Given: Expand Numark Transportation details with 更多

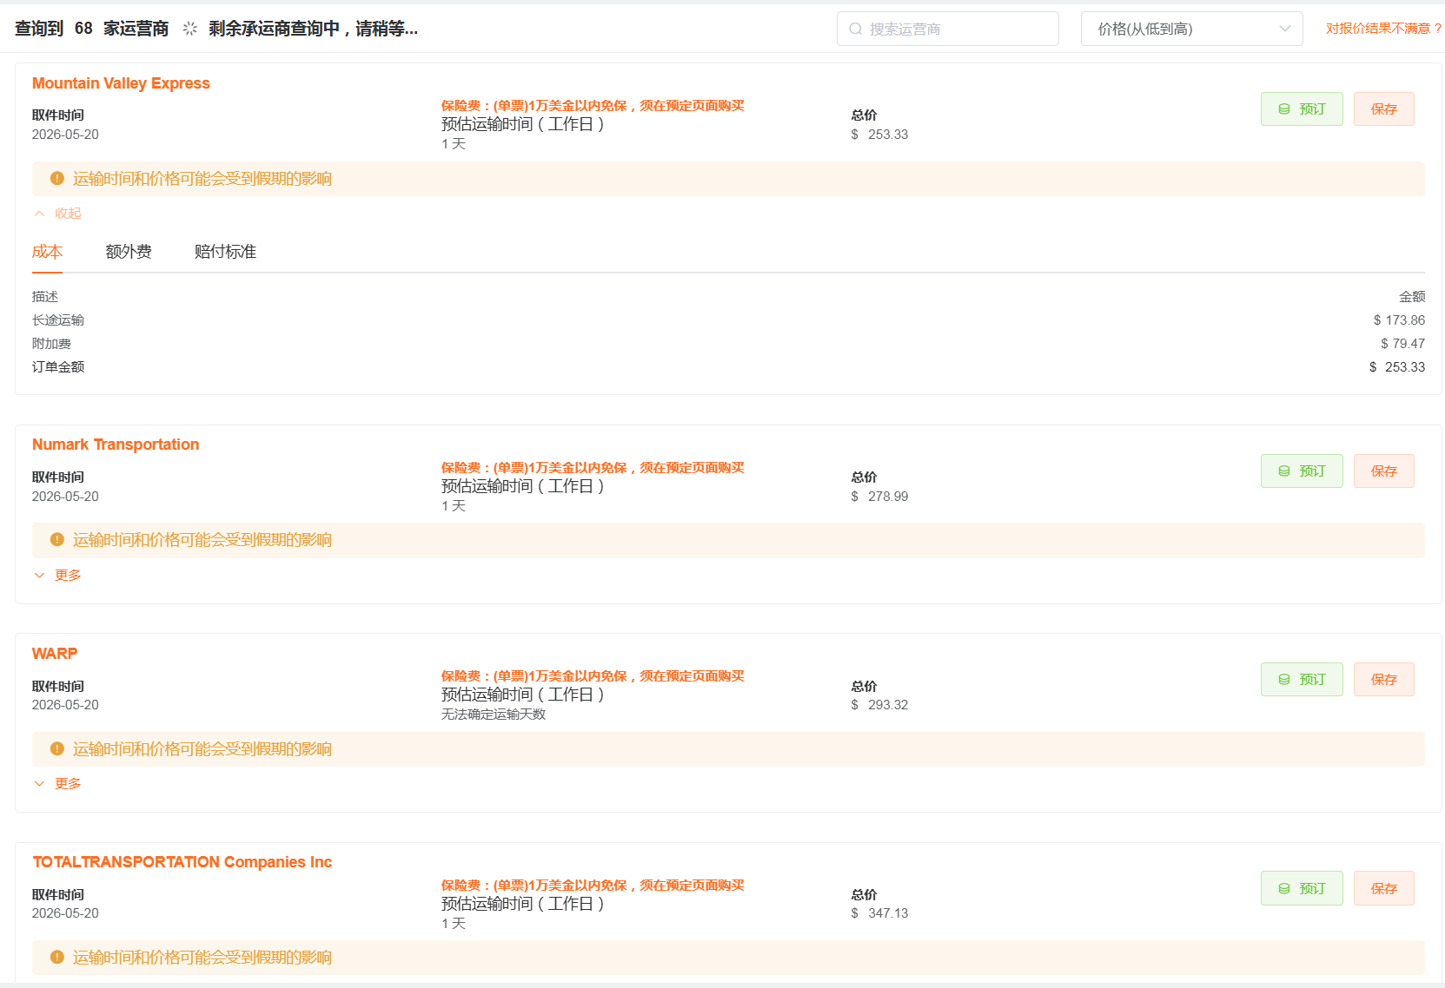Looking at the screenshot, I should point(57,575).
